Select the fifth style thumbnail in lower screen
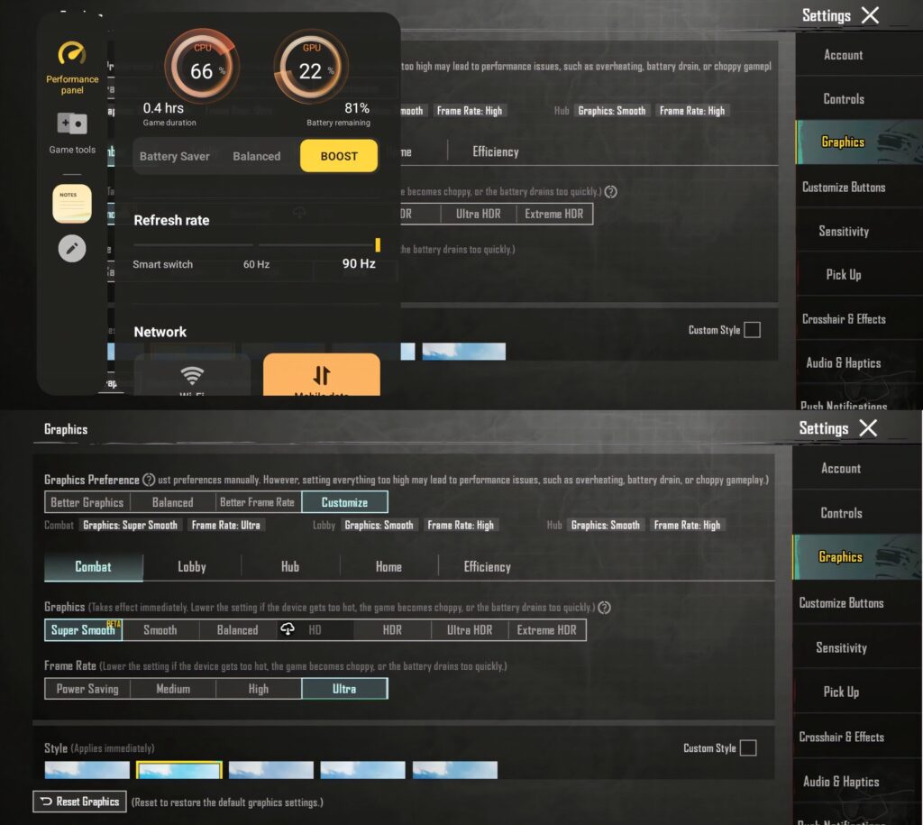 [x=454, y=770]
